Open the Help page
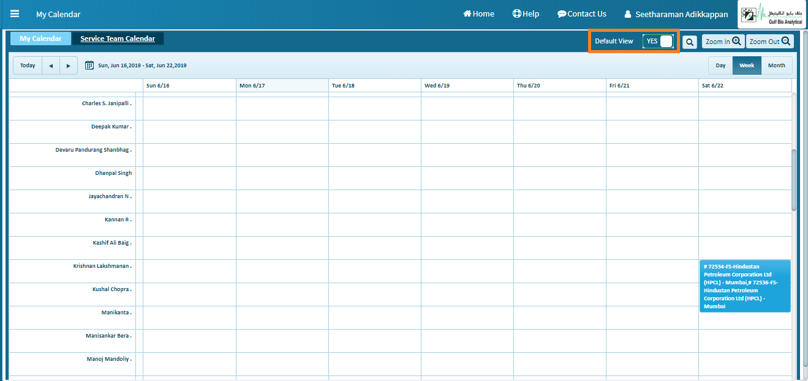 (x=526, y=13)
